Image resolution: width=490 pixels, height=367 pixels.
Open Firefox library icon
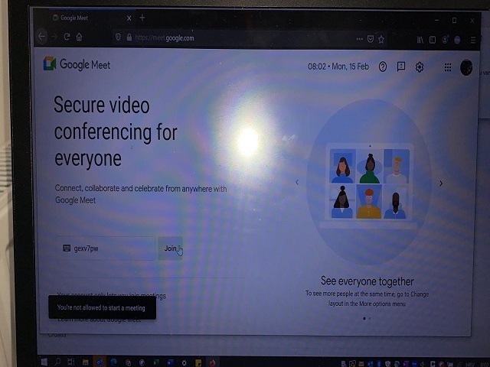click(420, 40)
